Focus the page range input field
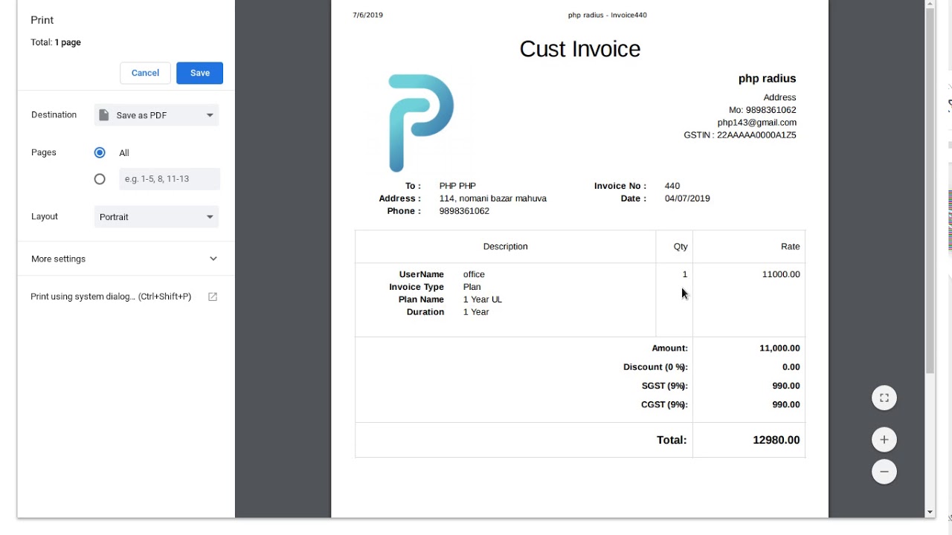Viewport: 952px width, 535px height. [x=170, y=179]
